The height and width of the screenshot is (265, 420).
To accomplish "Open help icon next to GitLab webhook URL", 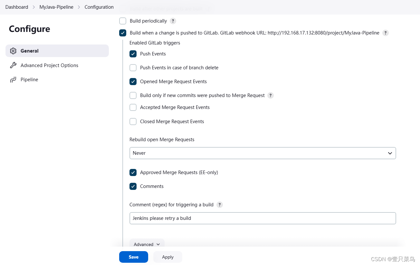I will (386, 33).
